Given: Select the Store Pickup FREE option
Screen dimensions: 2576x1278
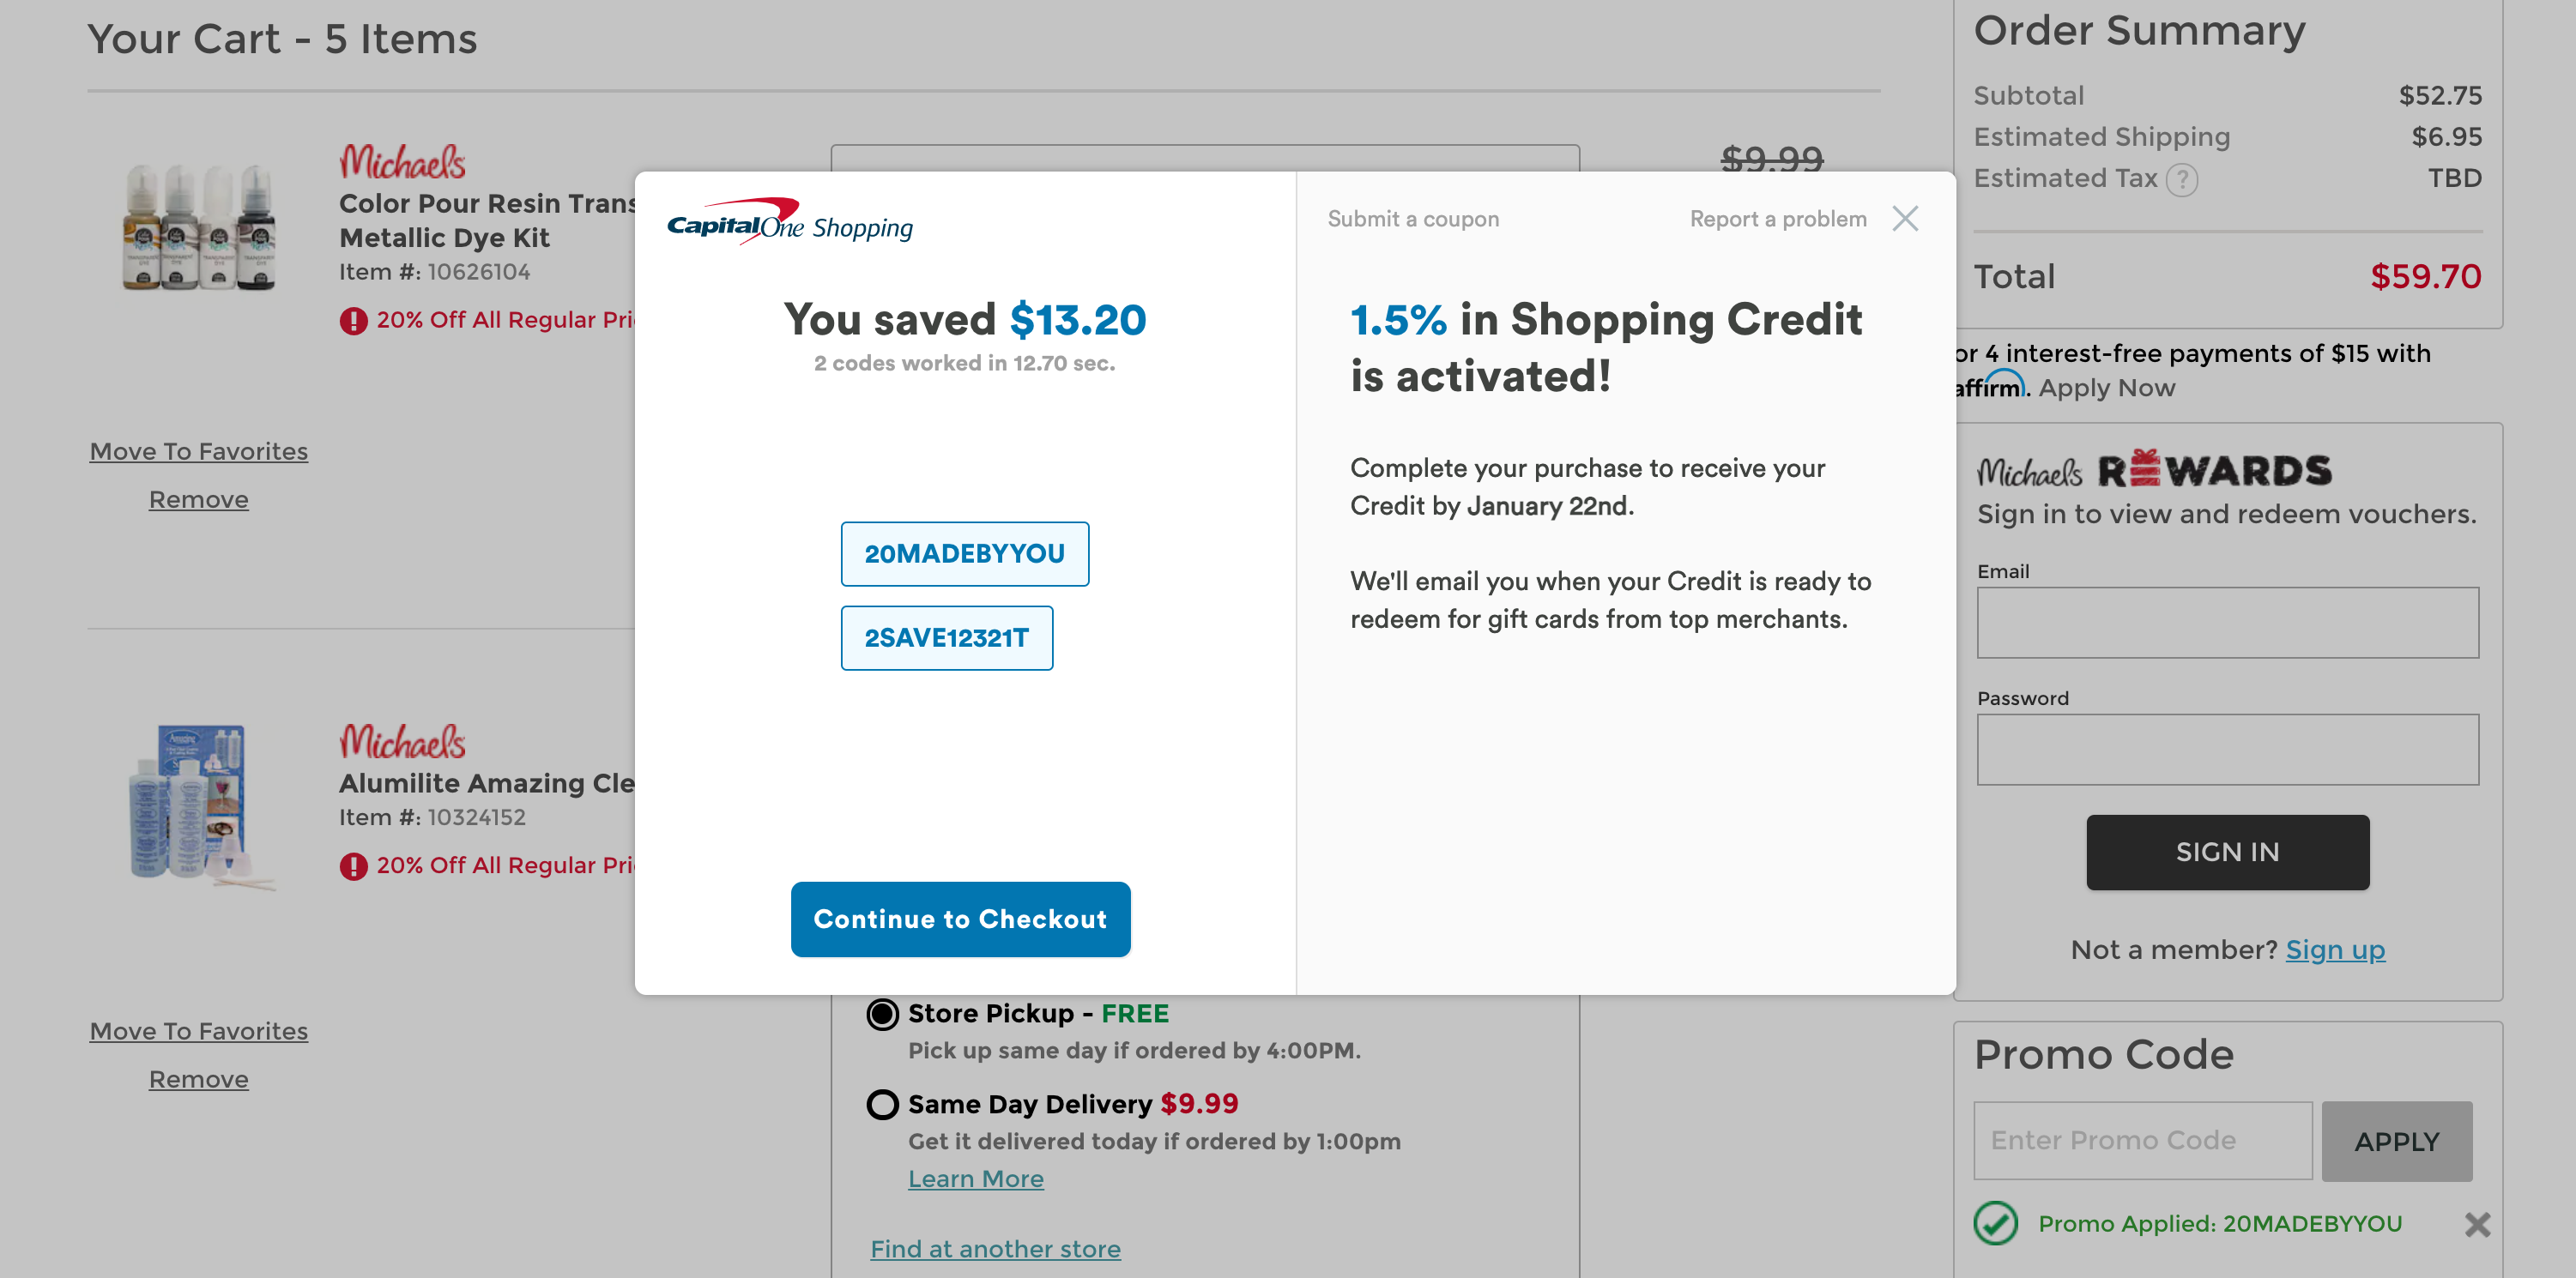Looking at the screenshot, I should coord(882,1014).
